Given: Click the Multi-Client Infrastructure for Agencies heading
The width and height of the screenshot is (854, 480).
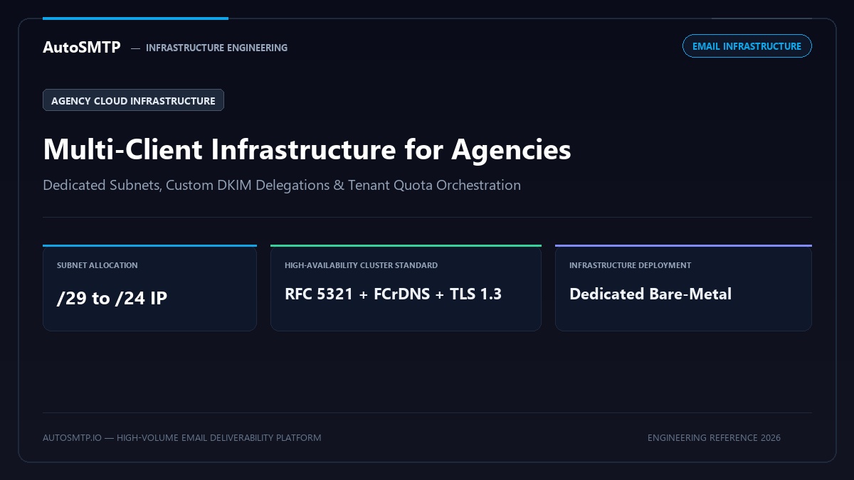Looking at the screenshot, I should coord(307,150).
